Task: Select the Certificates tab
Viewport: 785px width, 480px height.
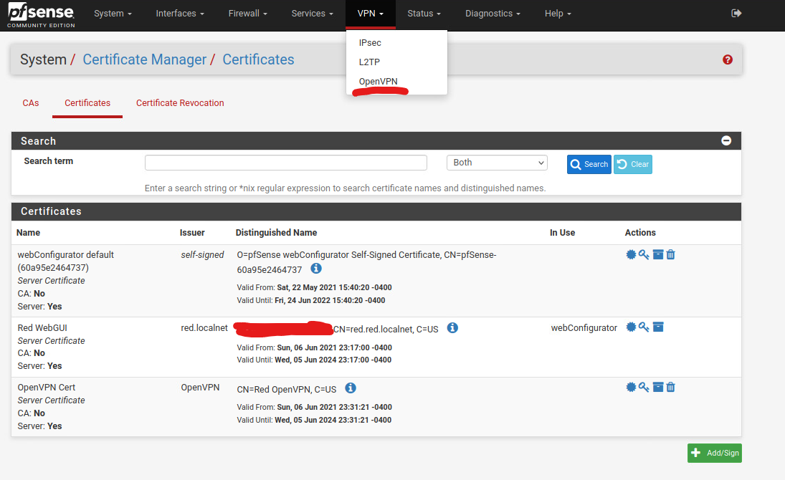Action: (87, 103)
